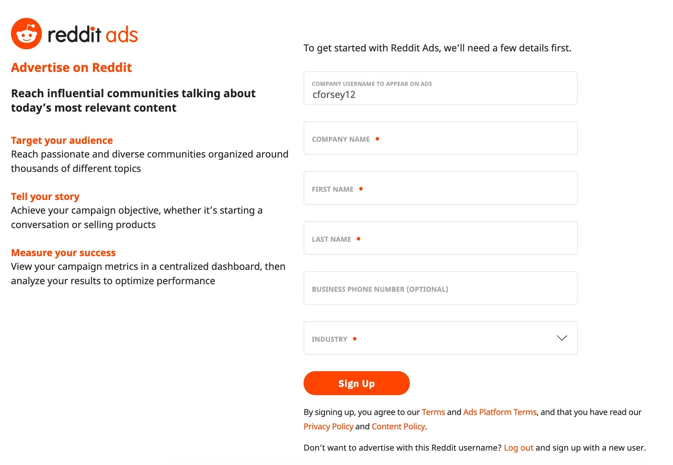Open the Industry selection field

pos(428,338)
